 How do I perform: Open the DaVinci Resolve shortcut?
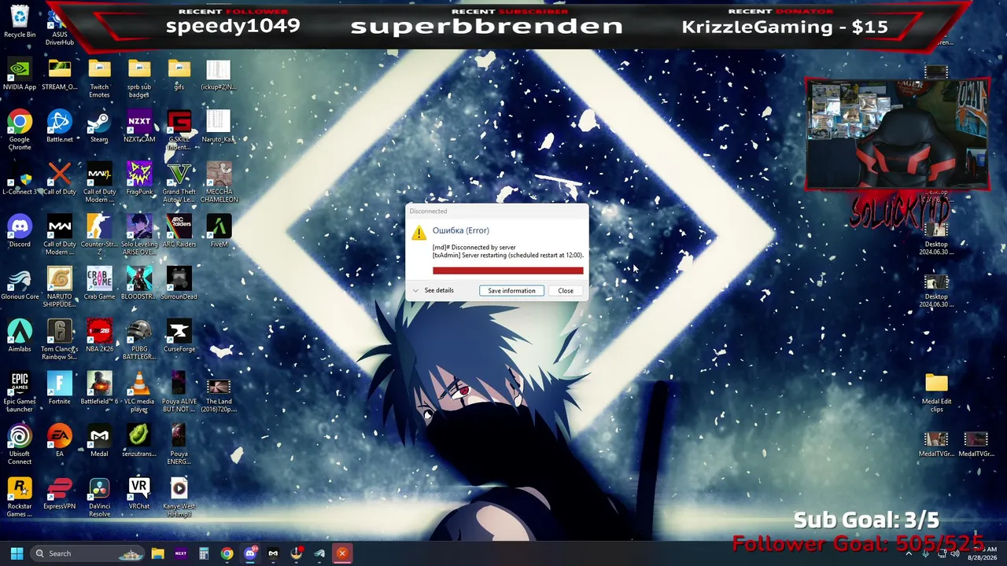(99, 498)
